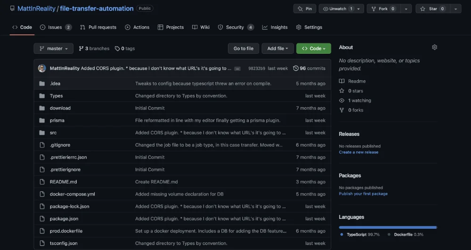Viewport: 471px width, 250px height.
Task: Click the star icon beside 0 stars
Action: pyautogui.click(x=341, y=91)
